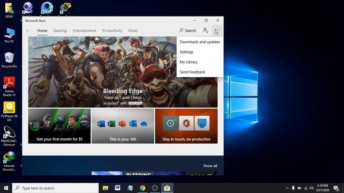Select the Recycle Bin desktop icon
The height and width of the screenshot is (193, 344).
tap(9, 60)
